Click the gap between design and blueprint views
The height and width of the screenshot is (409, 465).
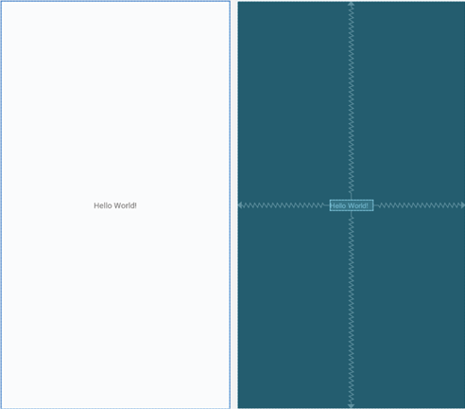click(234, 205)
